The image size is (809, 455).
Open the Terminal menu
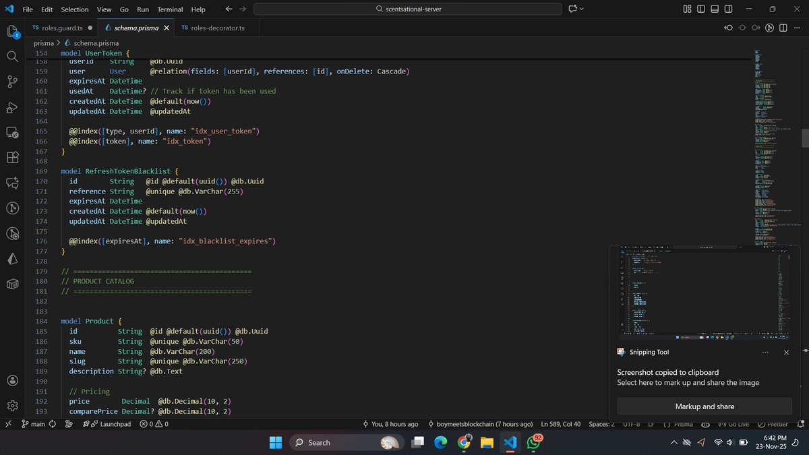(x=169, y=9)
